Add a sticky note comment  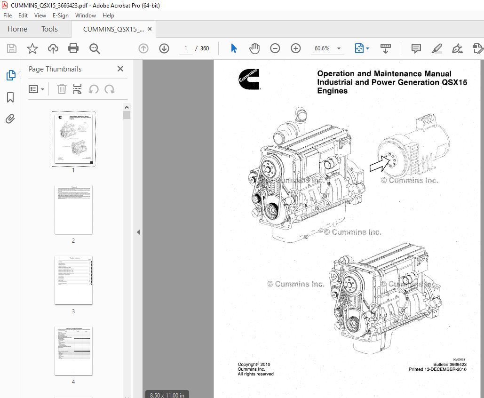tap(416, 48)
